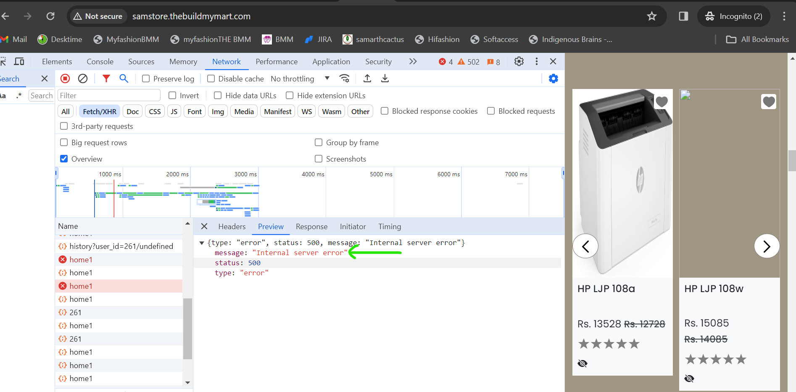The image size is (796, 392).
Task: Filter requests by JS type
Action: coord(174,112)
